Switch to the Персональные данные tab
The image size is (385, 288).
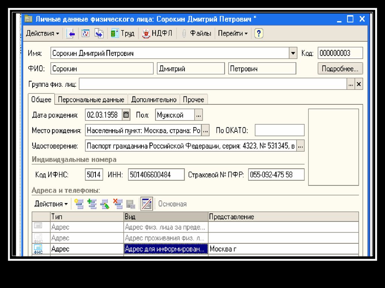91,100
